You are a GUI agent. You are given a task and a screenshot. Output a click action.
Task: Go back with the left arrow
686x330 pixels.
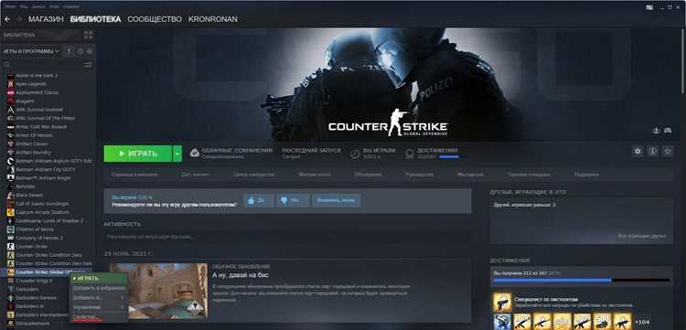click(7, 19)
